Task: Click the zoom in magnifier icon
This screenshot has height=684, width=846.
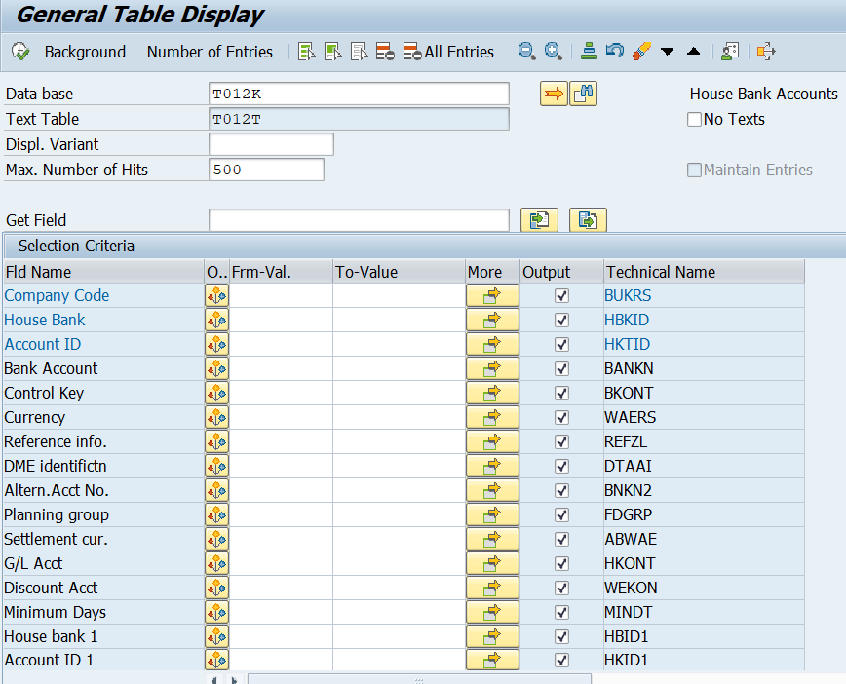Action: click(553, 52)
